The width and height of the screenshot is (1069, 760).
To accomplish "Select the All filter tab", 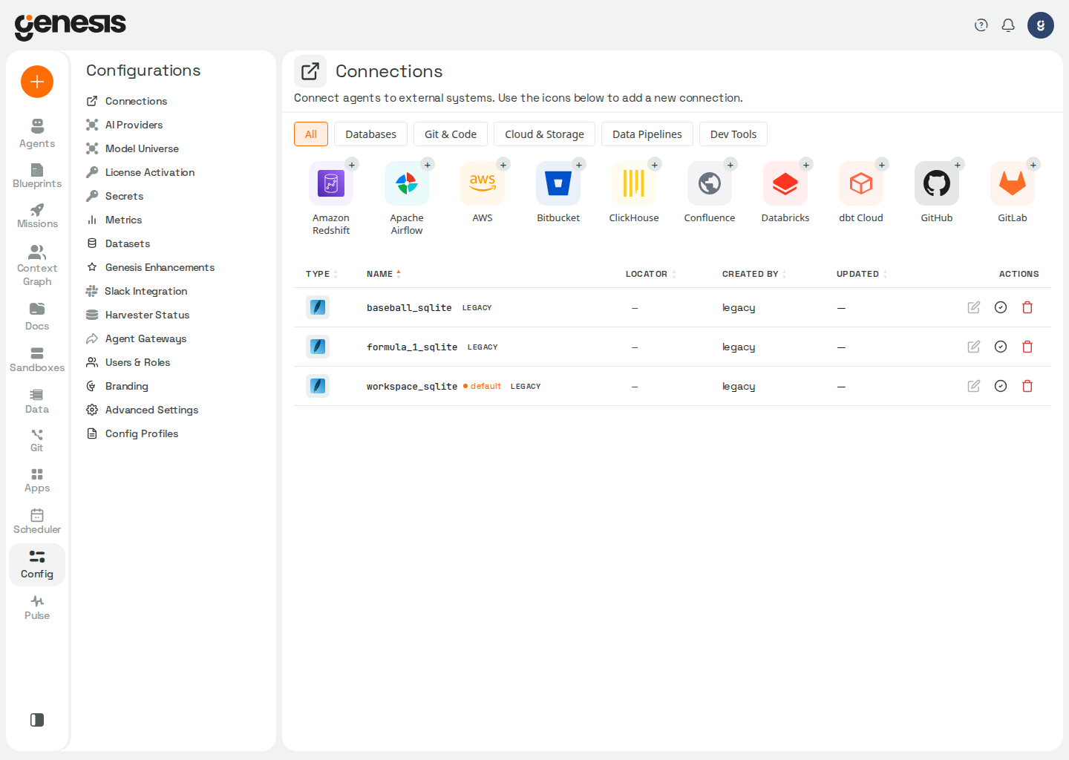I will pos(311,134).
